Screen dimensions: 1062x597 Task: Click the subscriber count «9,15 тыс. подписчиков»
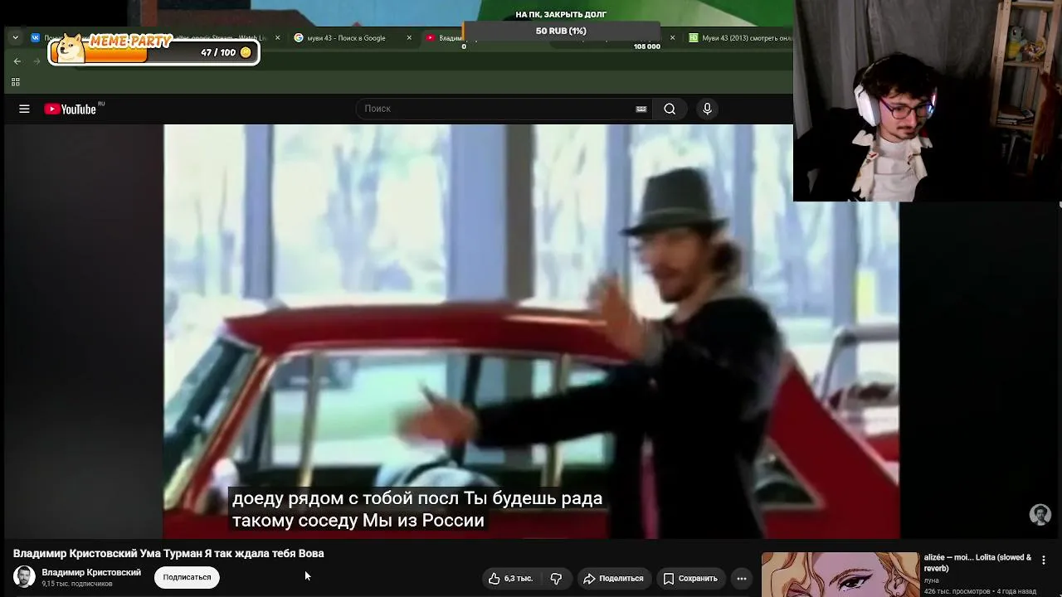click(x=77, y=584)
